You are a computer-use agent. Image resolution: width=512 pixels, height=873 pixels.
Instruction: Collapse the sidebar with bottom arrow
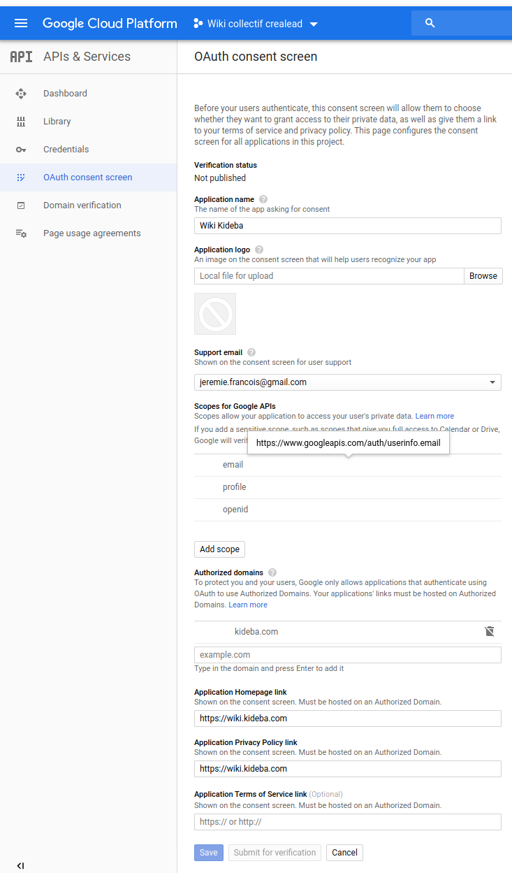(x=20, y=865)
